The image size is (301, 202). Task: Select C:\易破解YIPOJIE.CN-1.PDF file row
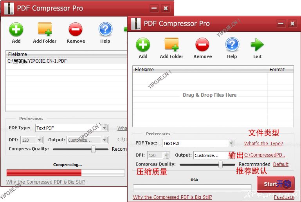pyautogui.click(x=67, y=61)
